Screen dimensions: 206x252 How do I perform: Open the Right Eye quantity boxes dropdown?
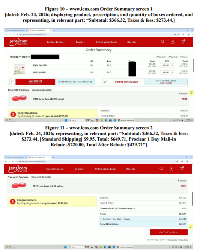[x=167, y=65]
